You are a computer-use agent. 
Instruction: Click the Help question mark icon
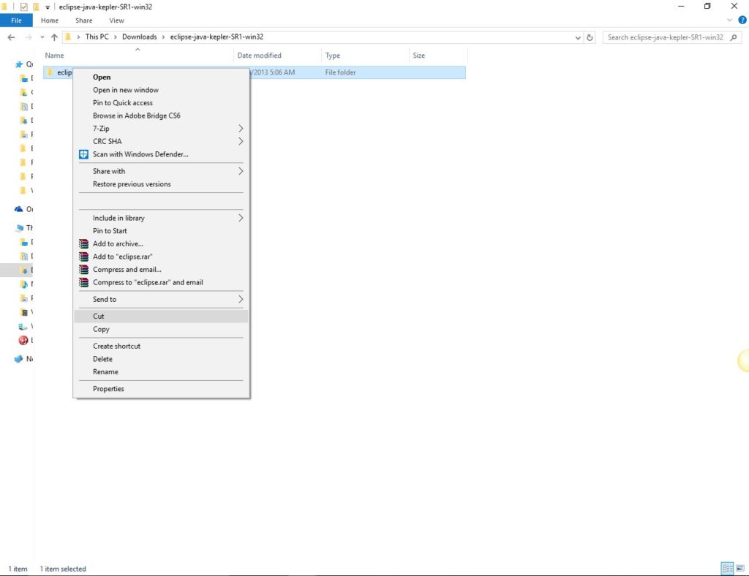click(742, 20)
